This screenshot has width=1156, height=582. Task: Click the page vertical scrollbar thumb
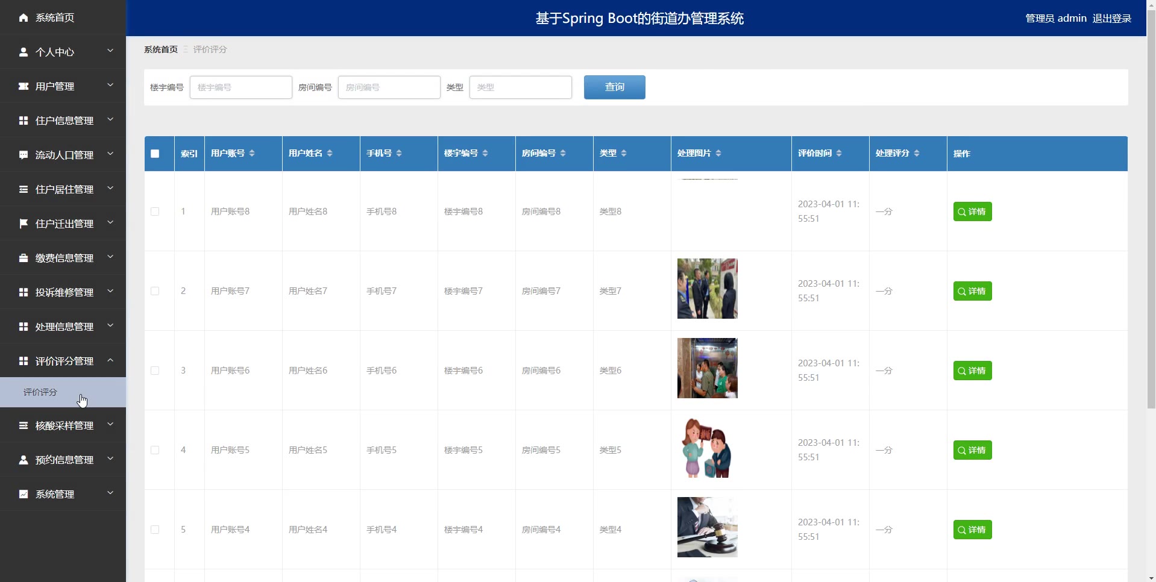[x=1151, y=210]
